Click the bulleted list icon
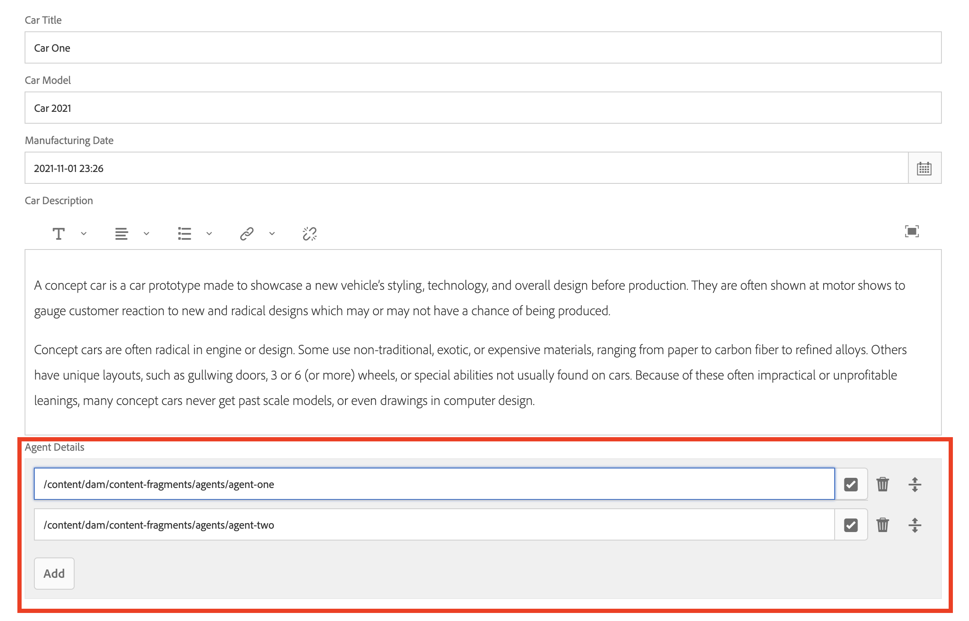The width and height of the screenshot is (969, 621). click(x=184, y=233)
